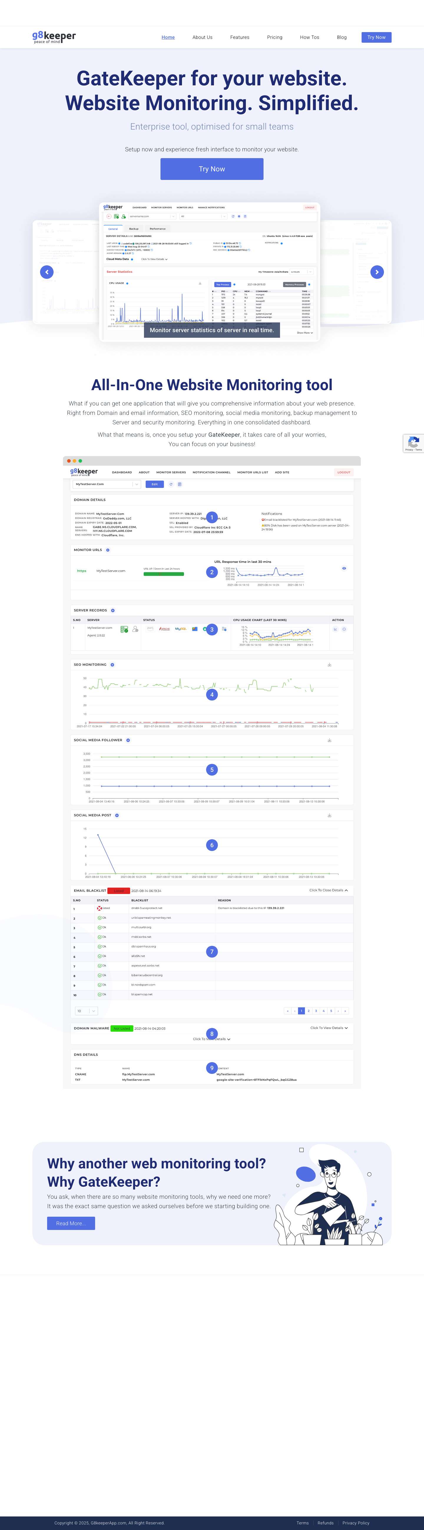Open MONITOR URLS LIST in preview menu

click(x=253, y=472)
